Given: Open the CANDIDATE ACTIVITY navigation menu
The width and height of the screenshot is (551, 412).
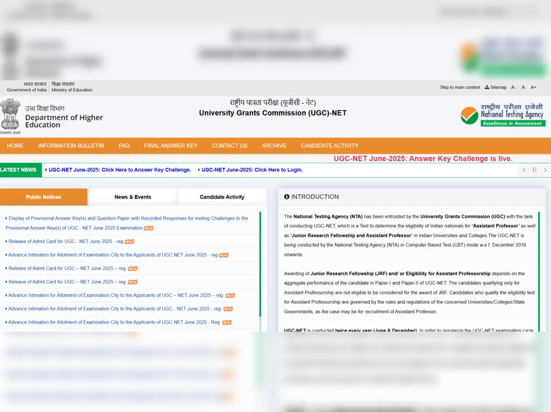Looking at the screenshot, I should [329, 145].
